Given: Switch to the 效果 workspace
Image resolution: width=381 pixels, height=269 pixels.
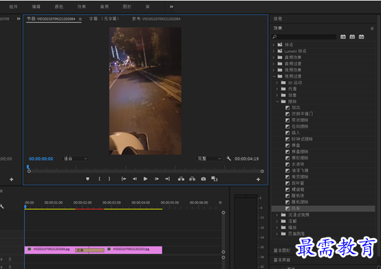Looking at the screenshot, I should point(82,7).
